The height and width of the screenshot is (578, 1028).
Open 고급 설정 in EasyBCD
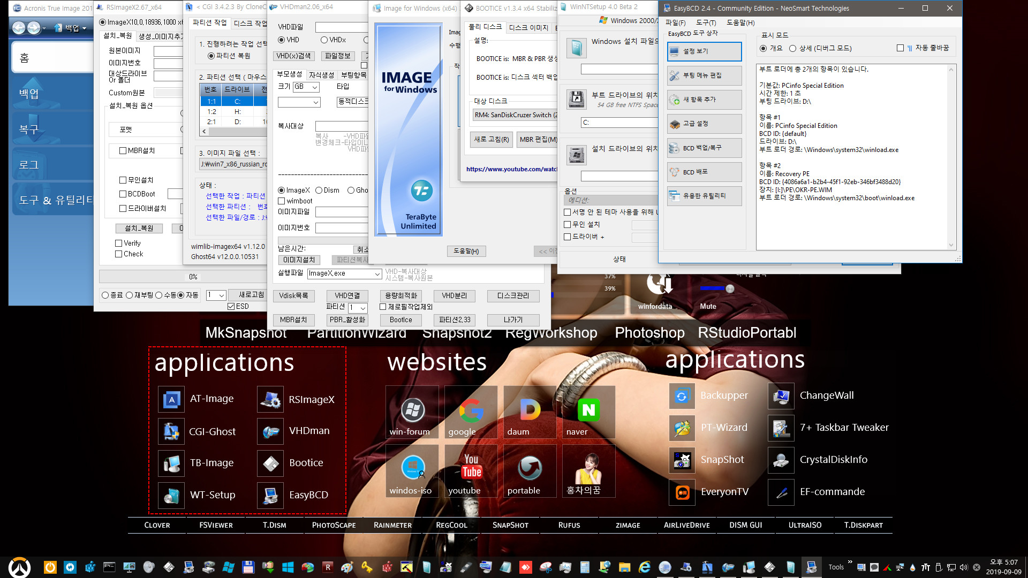tap(704, 124)
